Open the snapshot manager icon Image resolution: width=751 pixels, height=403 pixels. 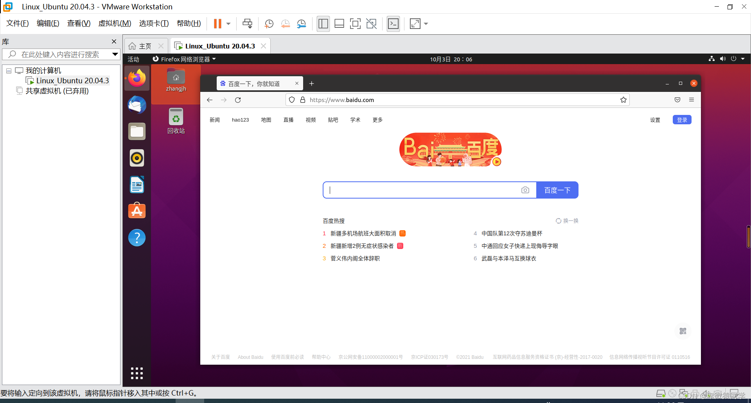click(x=301, y=24)
